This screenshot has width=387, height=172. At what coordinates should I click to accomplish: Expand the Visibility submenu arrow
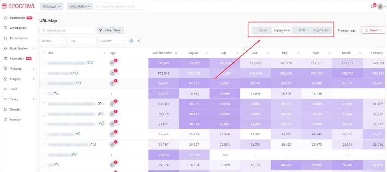click(34, 69)
